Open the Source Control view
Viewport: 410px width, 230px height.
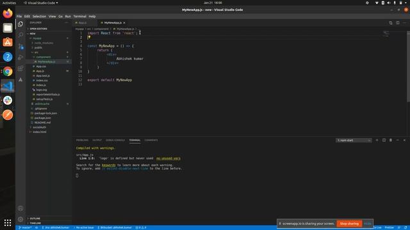pyautogui.click(x=20, y=47)
